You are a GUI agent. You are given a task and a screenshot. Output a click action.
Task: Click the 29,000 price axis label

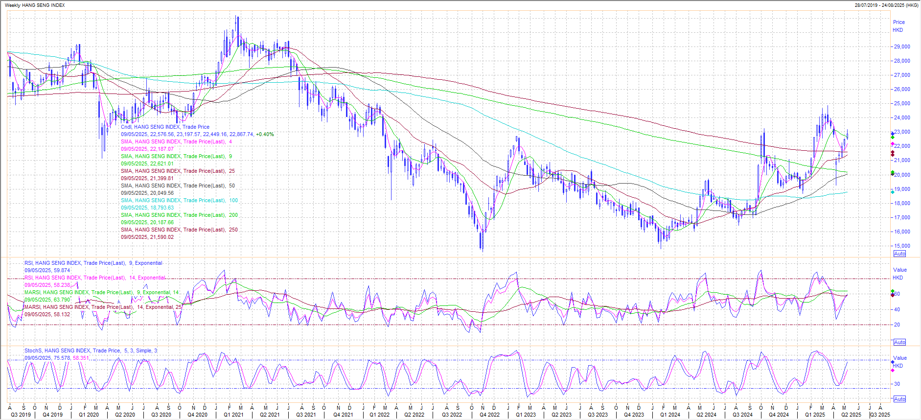click(x=902, y=47)
